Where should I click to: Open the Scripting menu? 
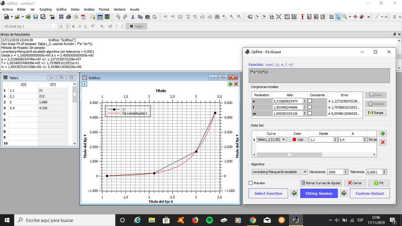pos(46,9)
